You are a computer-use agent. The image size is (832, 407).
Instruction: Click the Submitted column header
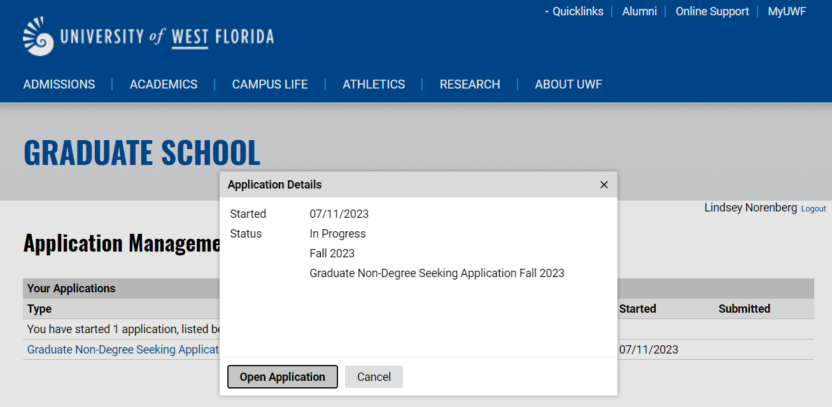tap(744, 309)
